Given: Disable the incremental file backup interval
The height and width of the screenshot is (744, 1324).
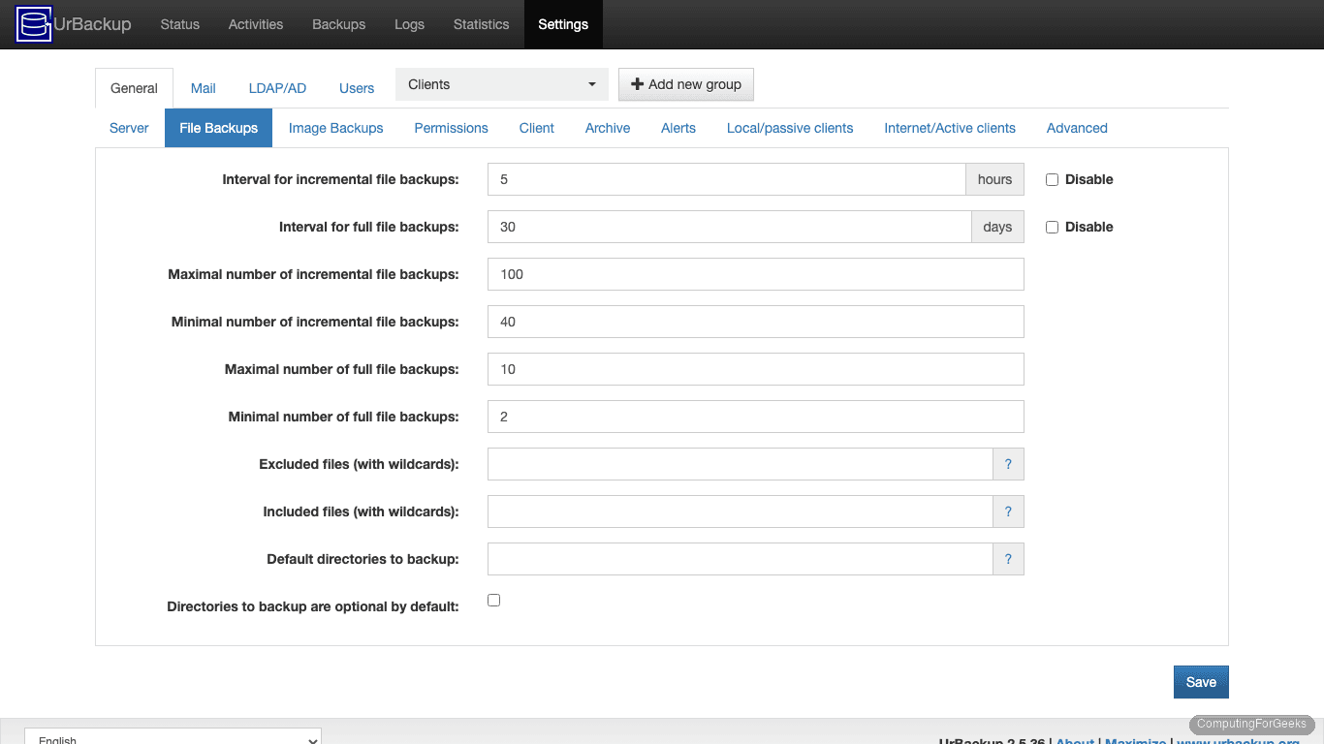Looking at the screenshot, I should click(x=1052, y=178).
